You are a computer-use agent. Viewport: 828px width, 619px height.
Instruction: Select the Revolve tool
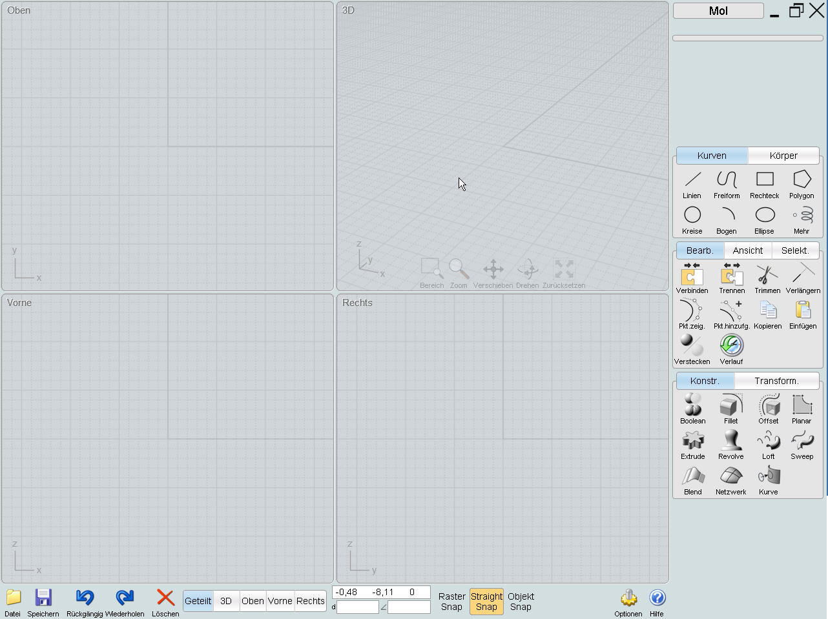tap(730, 445)
